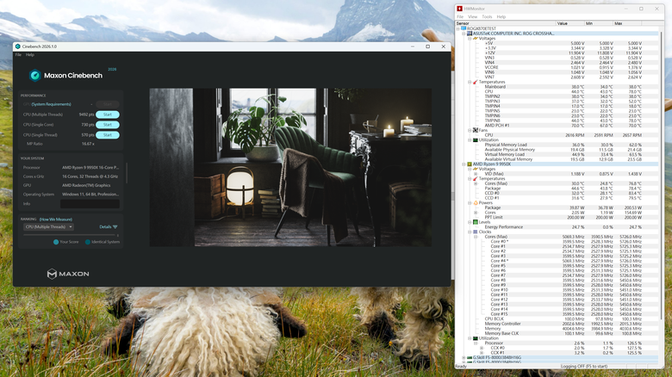672x377 pixels.
Task: Expand the CCX #0 utilization entry
Action: point(482,348)
